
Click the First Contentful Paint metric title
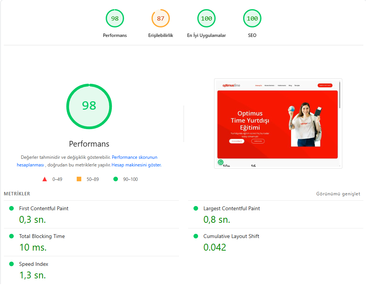pyautogui.click(x=44, y=208)
